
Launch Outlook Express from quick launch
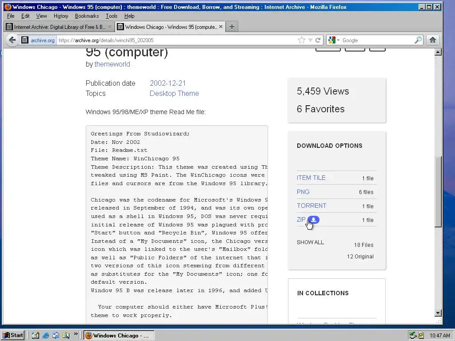pyautogui.click(x=56, y=336)
